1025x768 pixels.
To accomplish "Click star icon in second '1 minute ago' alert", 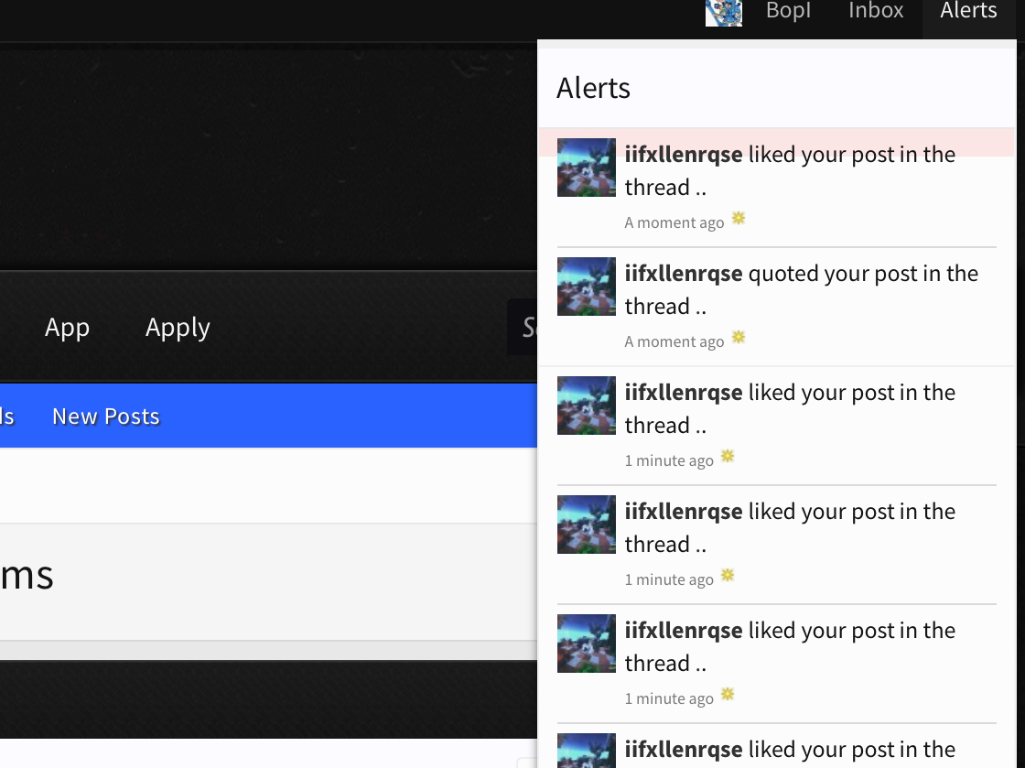I will point(728,575).
